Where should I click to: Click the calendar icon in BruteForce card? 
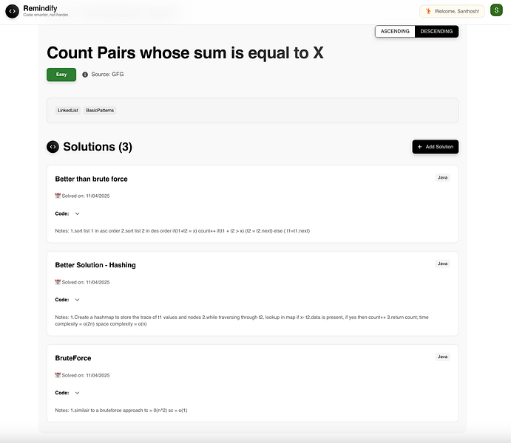point(58,375)
